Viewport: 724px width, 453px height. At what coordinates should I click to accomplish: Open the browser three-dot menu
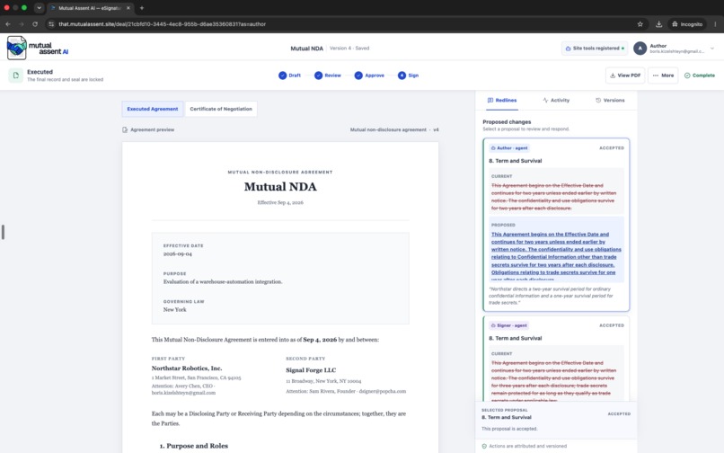point(715,24)
